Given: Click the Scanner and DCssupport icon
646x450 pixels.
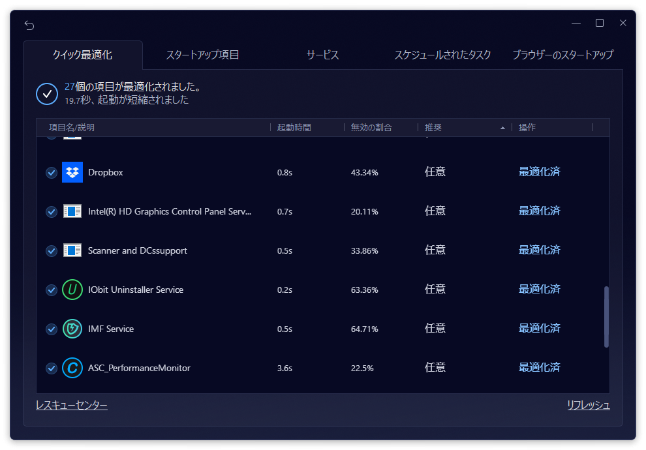Looking at the screenshot, I should point(72,250).
